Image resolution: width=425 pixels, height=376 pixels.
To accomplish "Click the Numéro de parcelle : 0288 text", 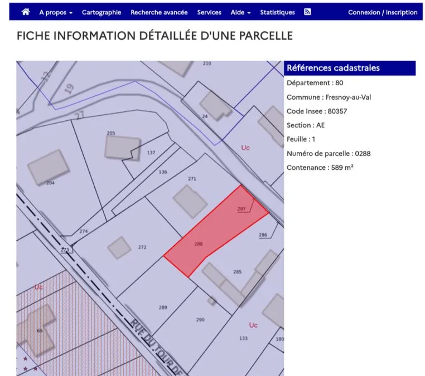I will pos(329,154).
